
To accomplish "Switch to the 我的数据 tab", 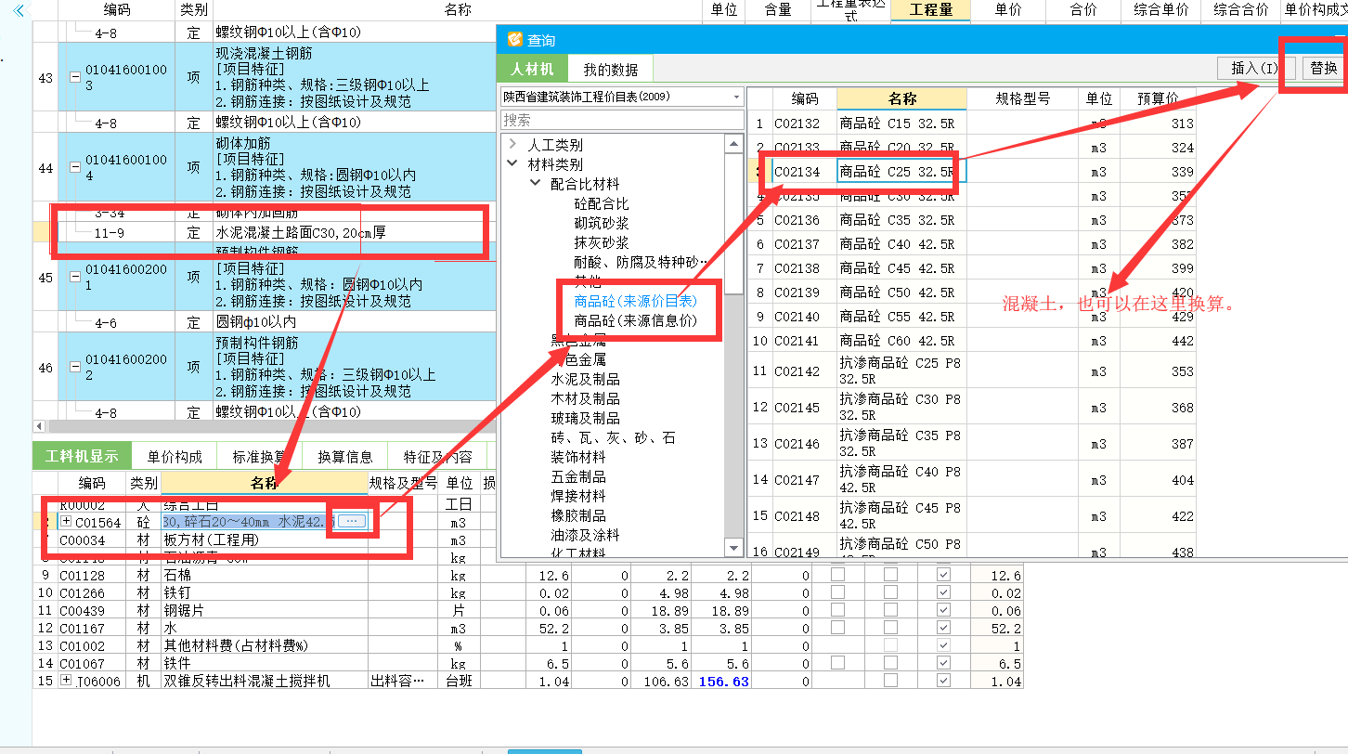I will [x=610, y=69].
